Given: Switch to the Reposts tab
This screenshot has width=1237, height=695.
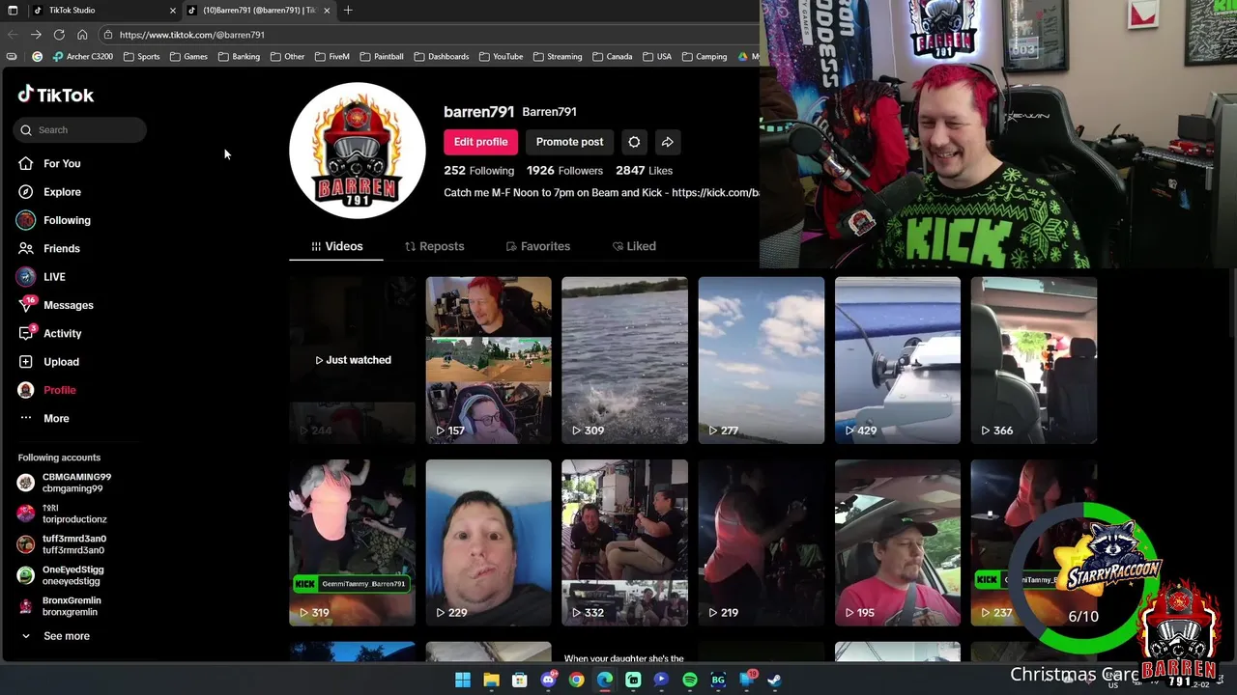Looking at the screenshot, I should pyautogui.click(x=434, y=246).
